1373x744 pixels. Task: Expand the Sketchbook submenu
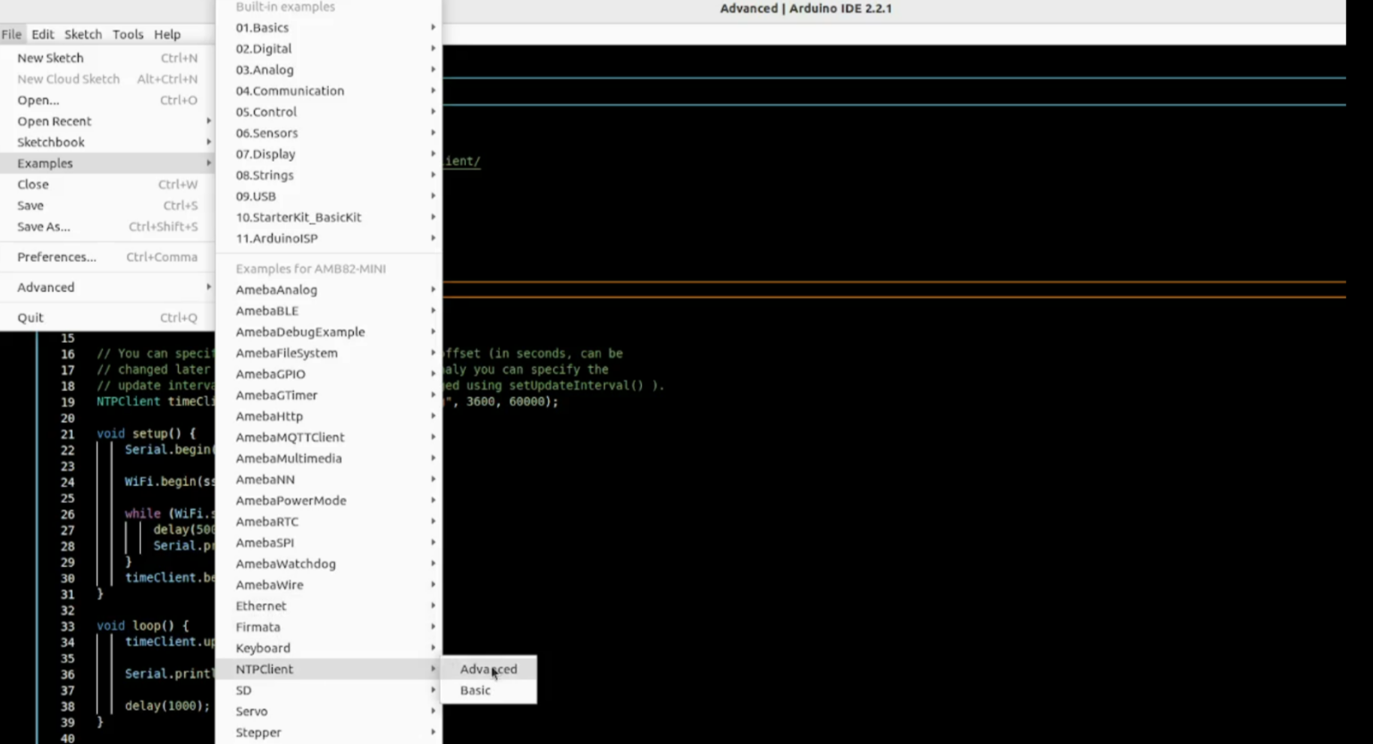[107, 142]
